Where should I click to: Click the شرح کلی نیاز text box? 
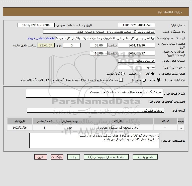pyautogui.click(x=95, y=93)
